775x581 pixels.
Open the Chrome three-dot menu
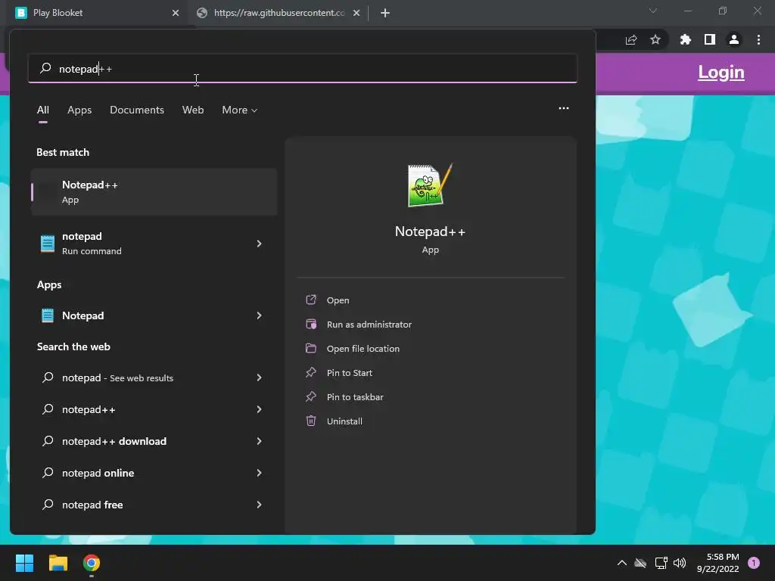point(758,39)
